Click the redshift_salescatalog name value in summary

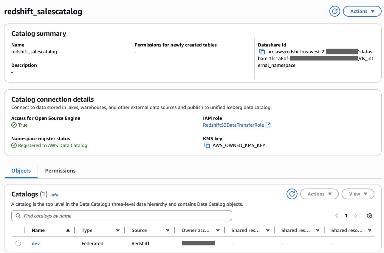(x=34, y=52)
